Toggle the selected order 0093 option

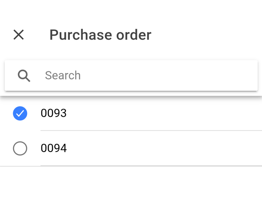[x=20, y=113]
